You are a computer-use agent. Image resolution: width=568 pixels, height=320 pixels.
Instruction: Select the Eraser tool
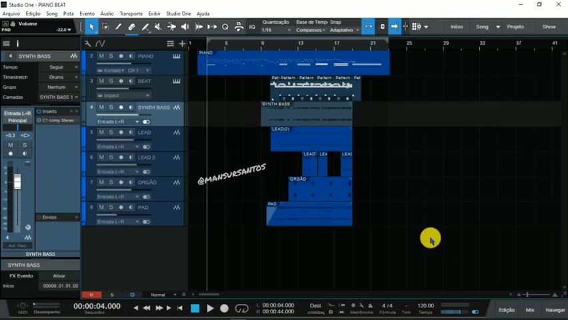click(131, 27)
